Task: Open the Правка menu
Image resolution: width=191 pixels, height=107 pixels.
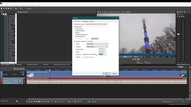Action: click(7, 6)
